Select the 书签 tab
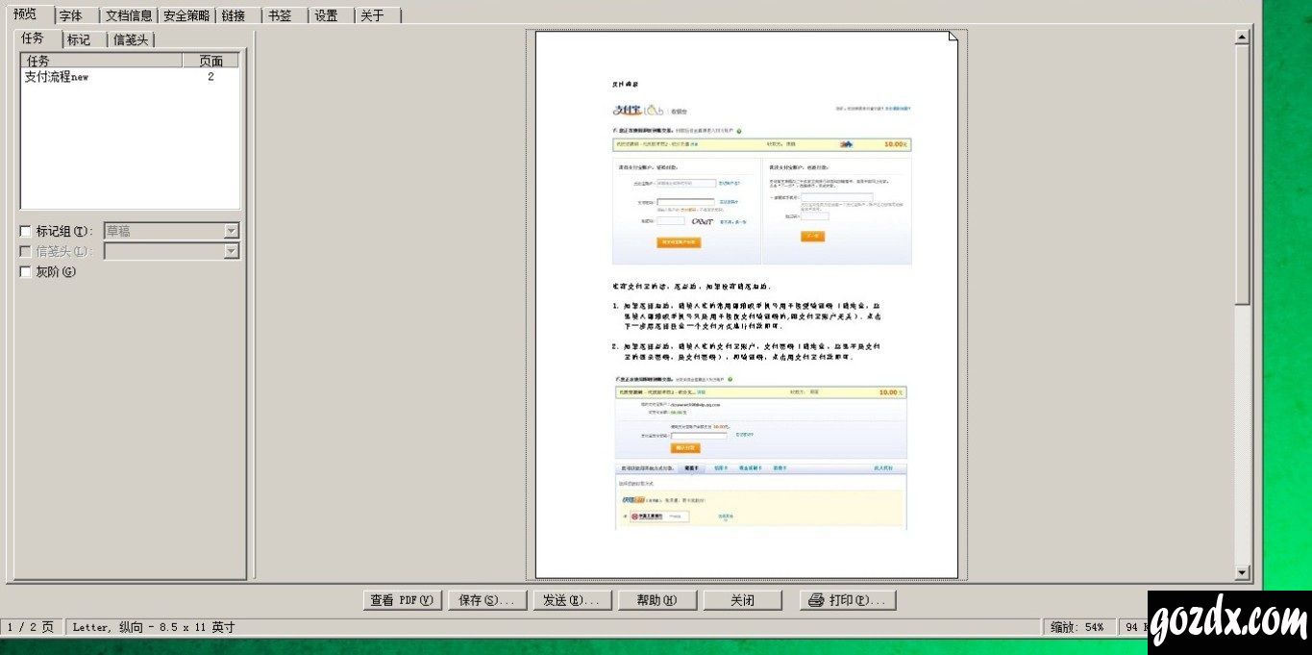Screen dimensions: 1312x655 tap(280, 15)
